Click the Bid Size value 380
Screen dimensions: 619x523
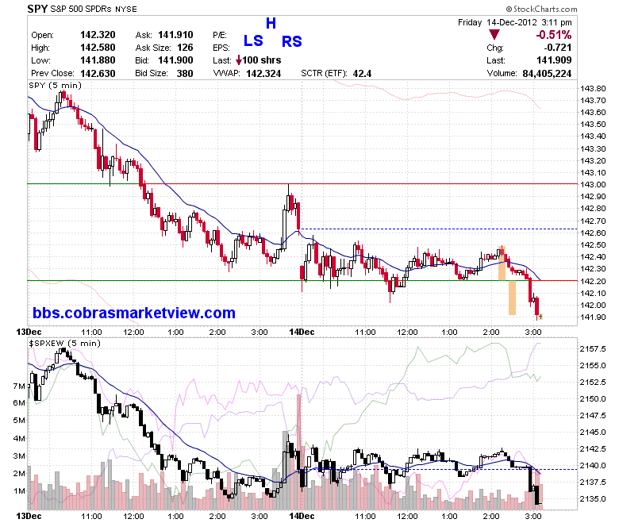tap(185, 74)
